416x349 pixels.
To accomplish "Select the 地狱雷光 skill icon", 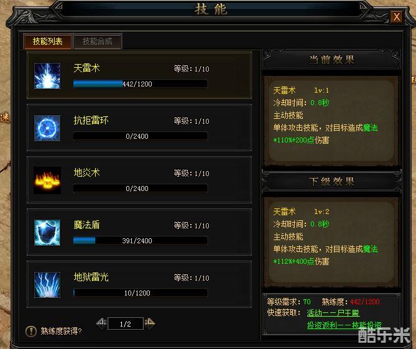I will pyautogui.click(x=47, y=285).
